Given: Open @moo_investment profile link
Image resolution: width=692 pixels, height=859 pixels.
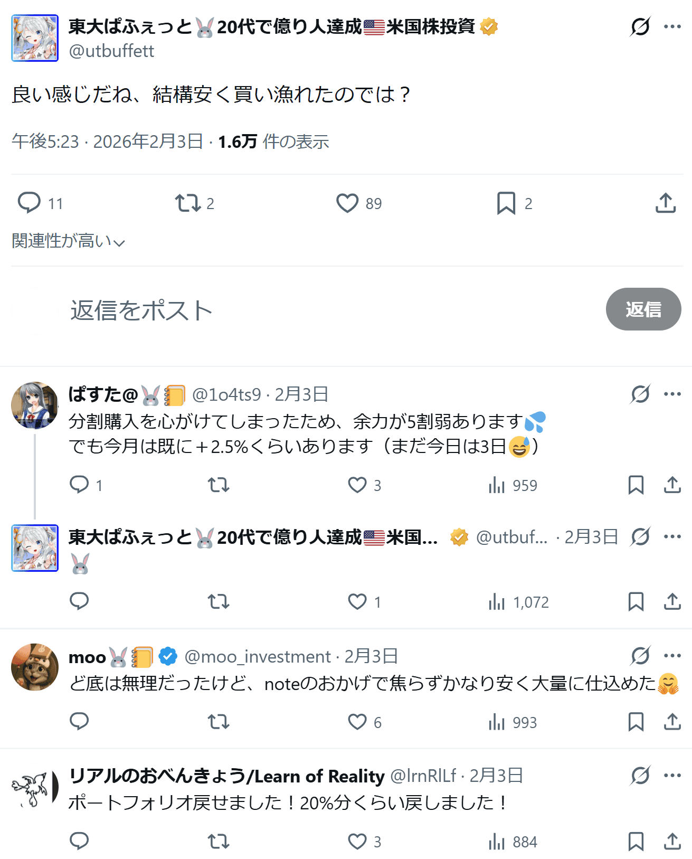Looking at the screenshot, I should 258,656.
